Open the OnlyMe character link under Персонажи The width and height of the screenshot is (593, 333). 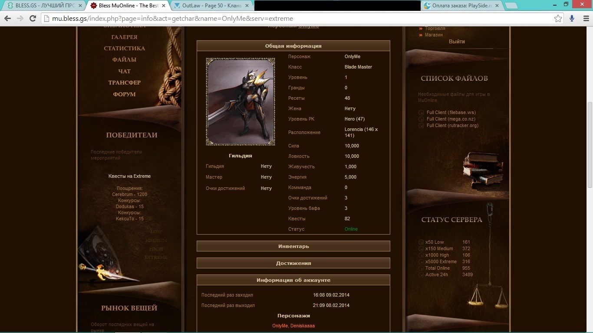[x=280, y=326]
